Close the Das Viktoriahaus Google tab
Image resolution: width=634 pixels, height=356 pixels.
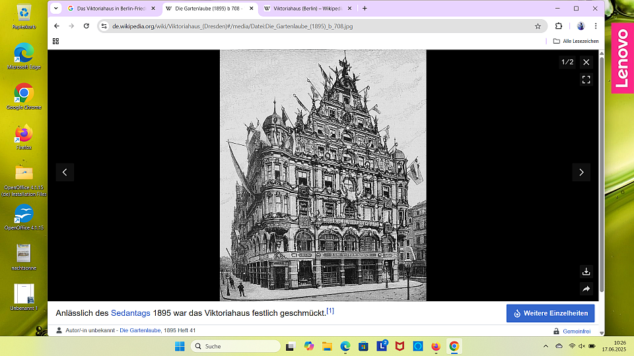153,8
